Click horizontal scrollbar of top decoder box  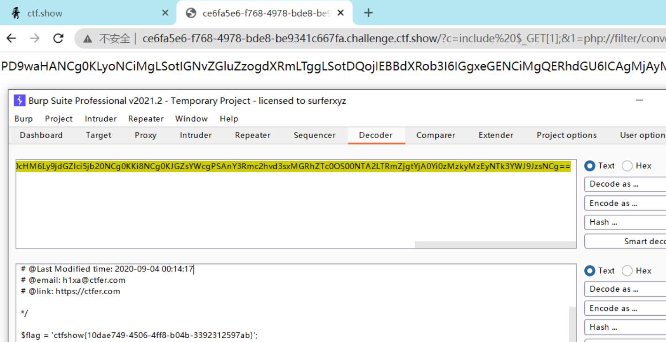coord(495,245)
